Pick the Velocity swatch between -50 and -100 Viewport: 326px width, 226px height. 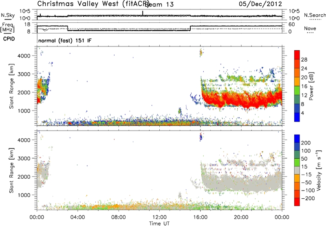pyautogui.click(x=297, y=186)
